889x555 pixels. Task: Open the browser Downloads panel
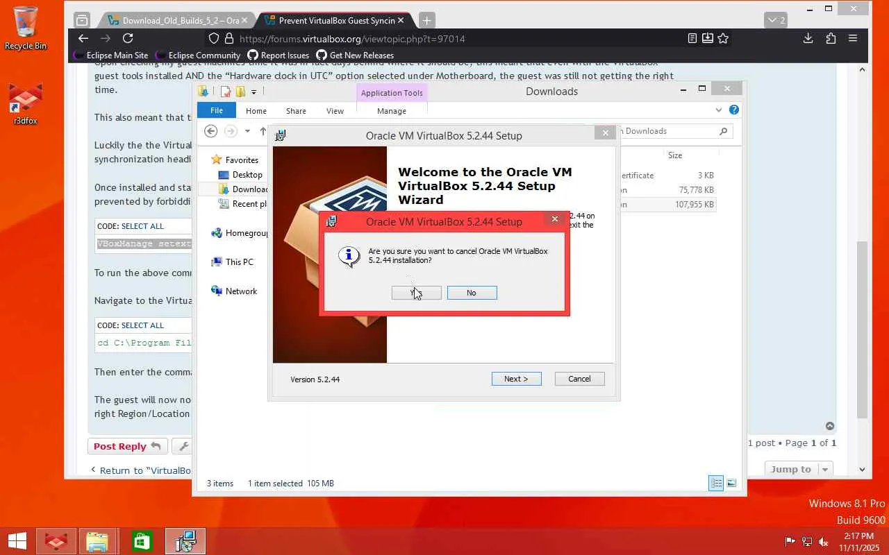pyautogui.click(x=808, y=39)
